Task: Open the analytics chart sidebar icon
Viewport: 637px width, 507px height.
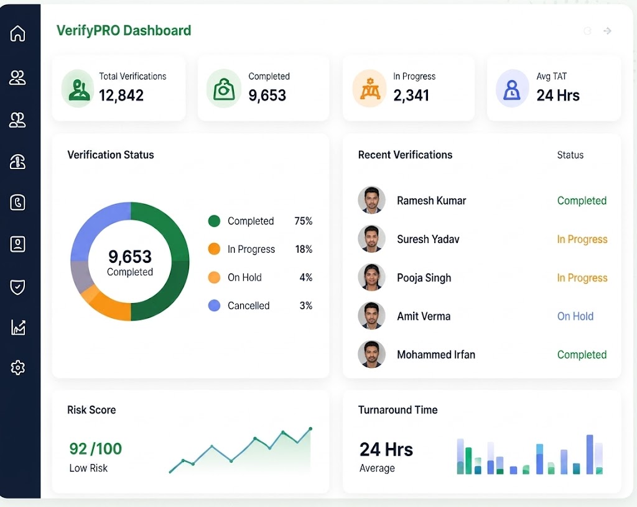Action: click(x=18, y=327)
